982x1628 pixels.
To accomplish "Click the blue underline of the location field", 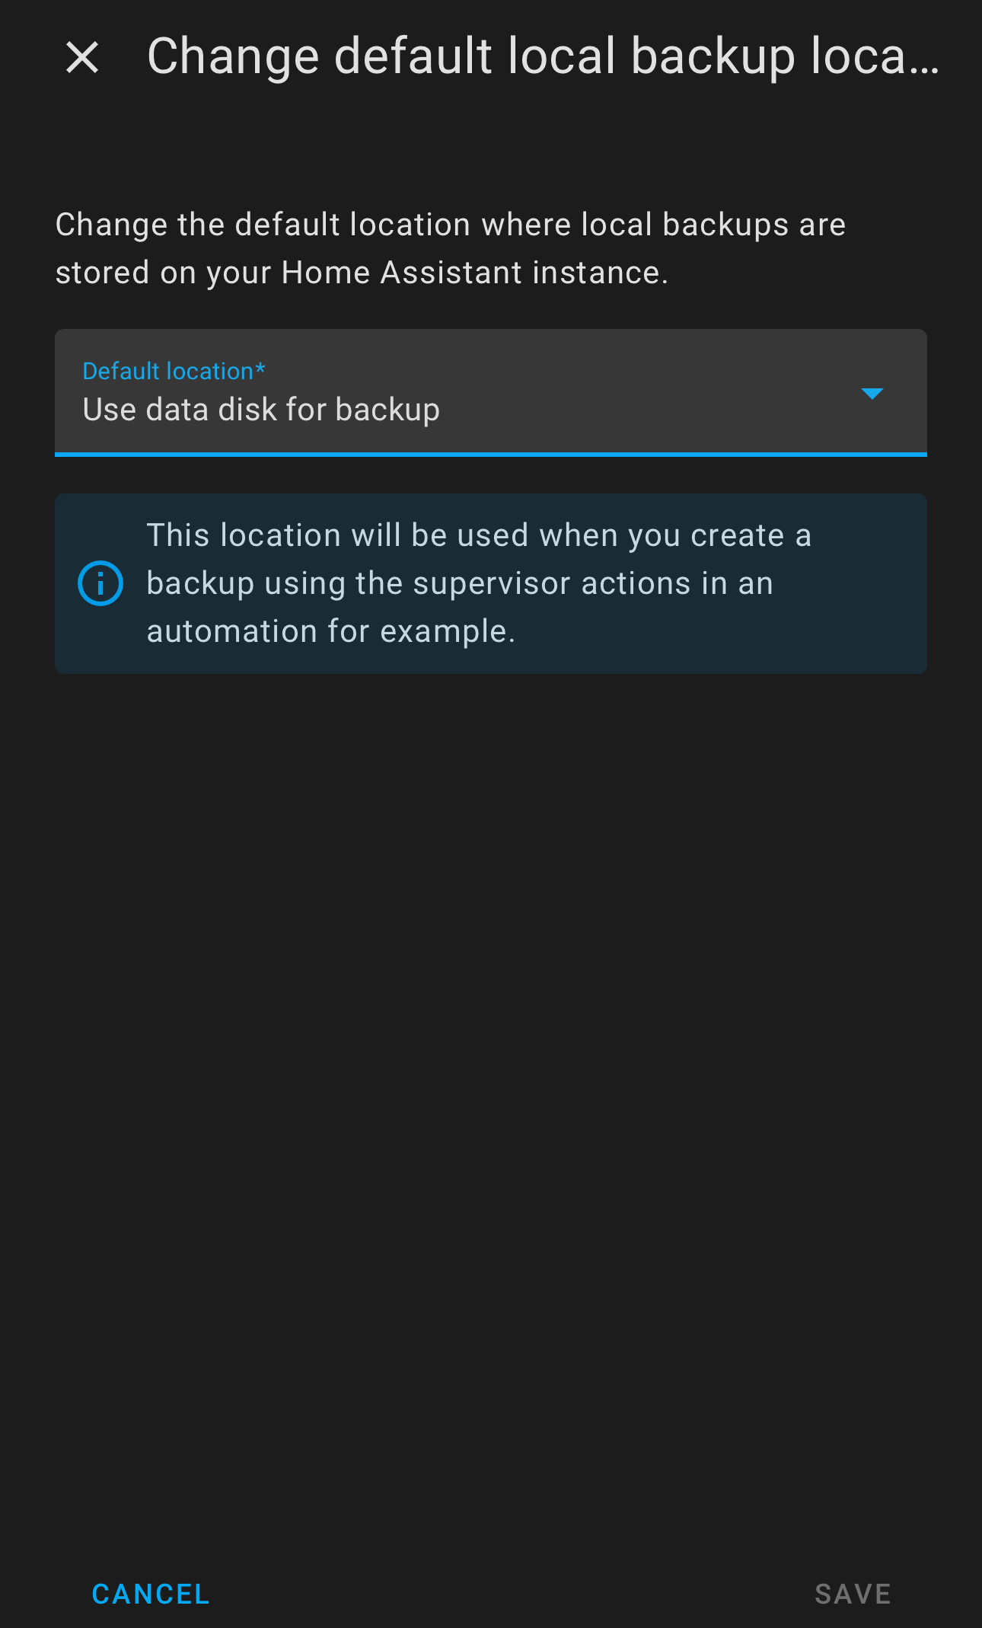I will coord(491,455).
